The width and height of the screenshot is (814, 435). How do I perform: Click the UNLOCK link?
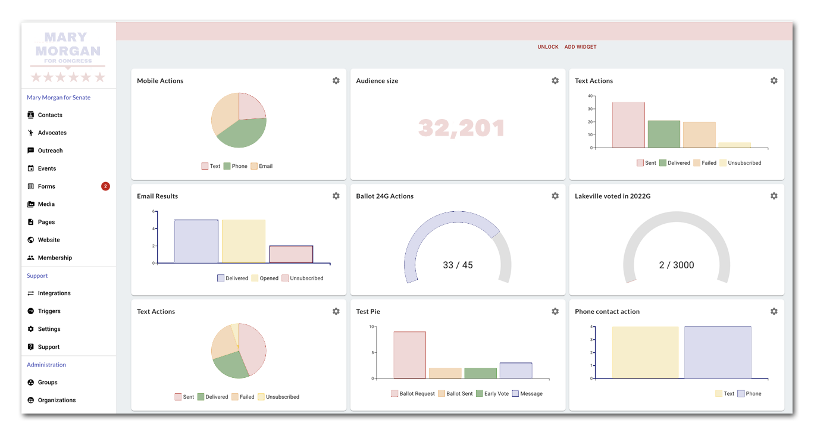click(547, 47)
